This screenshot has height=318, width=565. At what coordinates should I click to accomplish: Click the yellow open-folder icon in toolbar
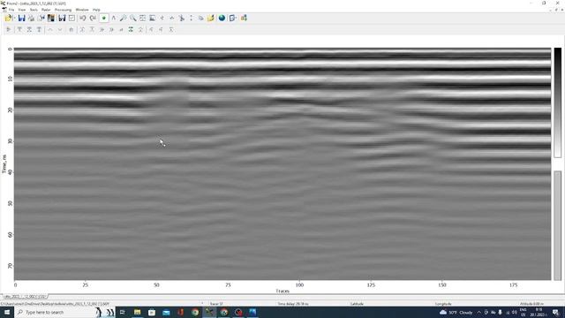(x=8, y=18)
